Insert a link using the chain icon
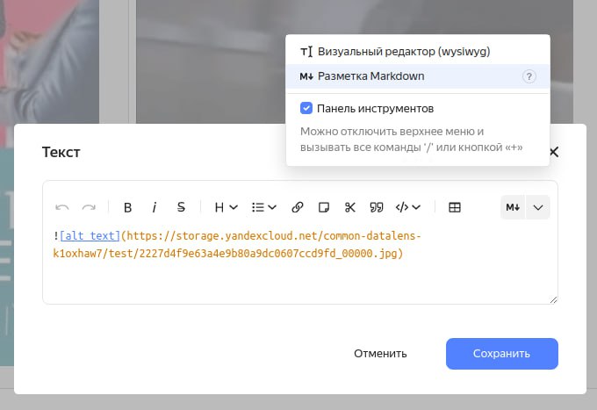 click(298, 207)
